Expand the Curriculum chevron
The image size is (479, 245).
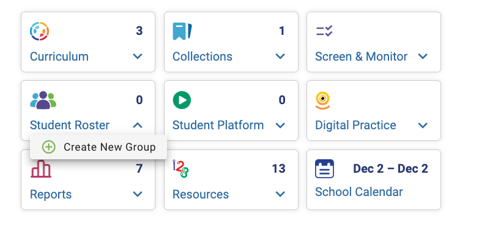tap(138, 56)
